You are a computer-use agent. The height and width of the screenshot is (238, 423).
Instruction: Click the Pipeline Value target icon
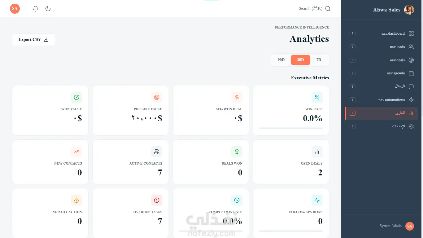(157, 97)
